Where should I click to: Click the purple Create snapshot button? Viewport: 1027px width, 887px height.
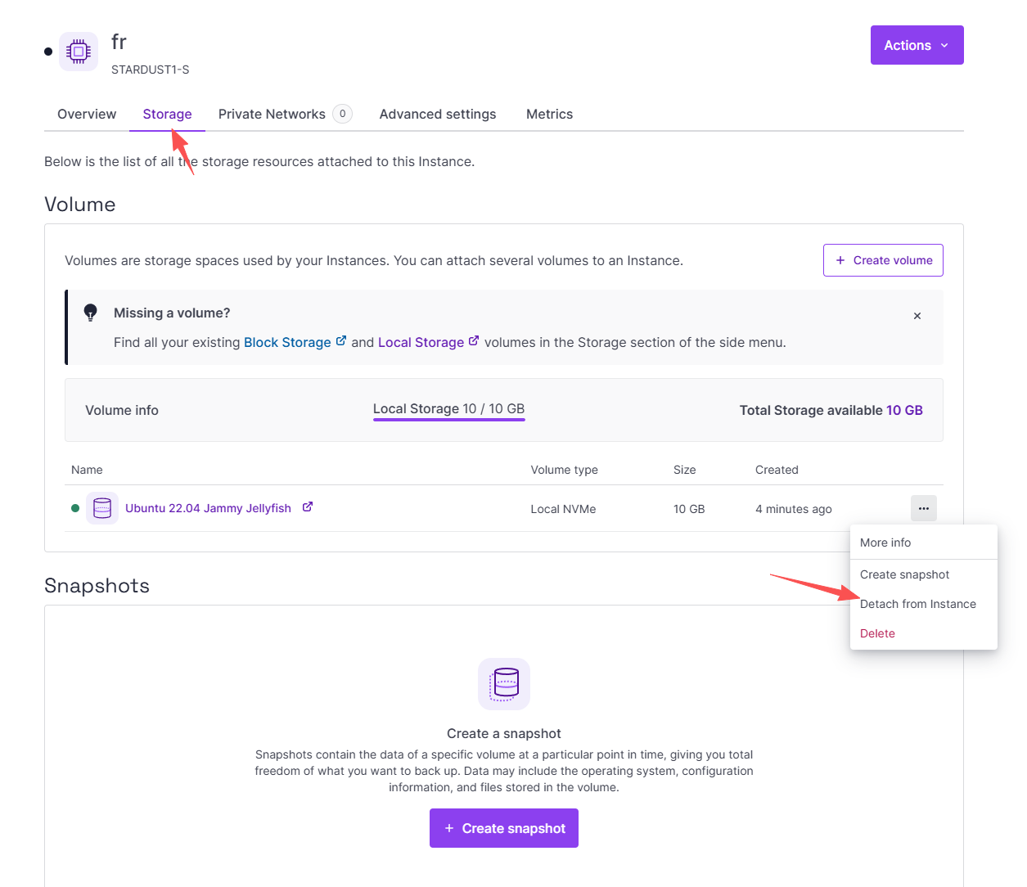[504, 828]
